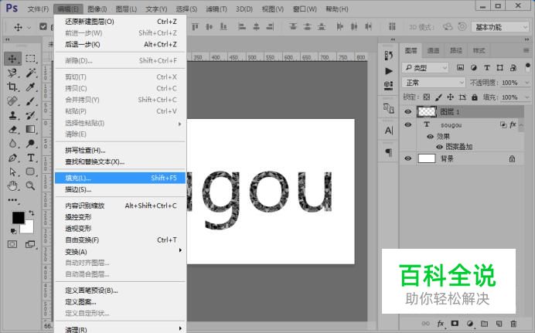Choose 填充(L)... from Edit menu
Viewport: 535px width, 333px height.
click(120, 178)
